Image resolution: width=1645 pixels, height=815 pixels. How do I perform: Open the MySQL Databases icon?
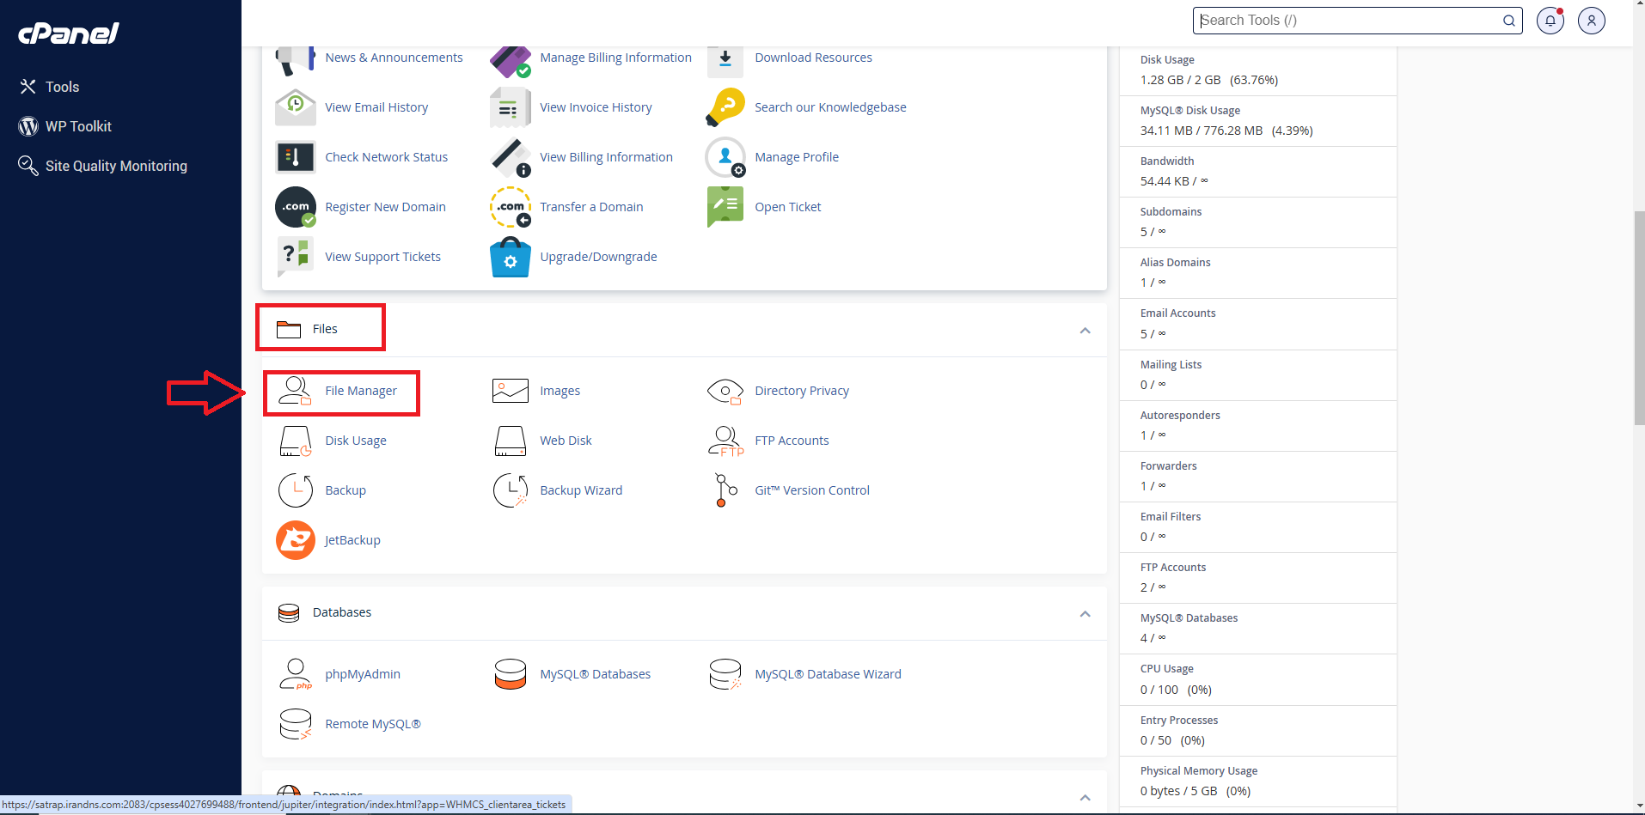pos(510,674)
